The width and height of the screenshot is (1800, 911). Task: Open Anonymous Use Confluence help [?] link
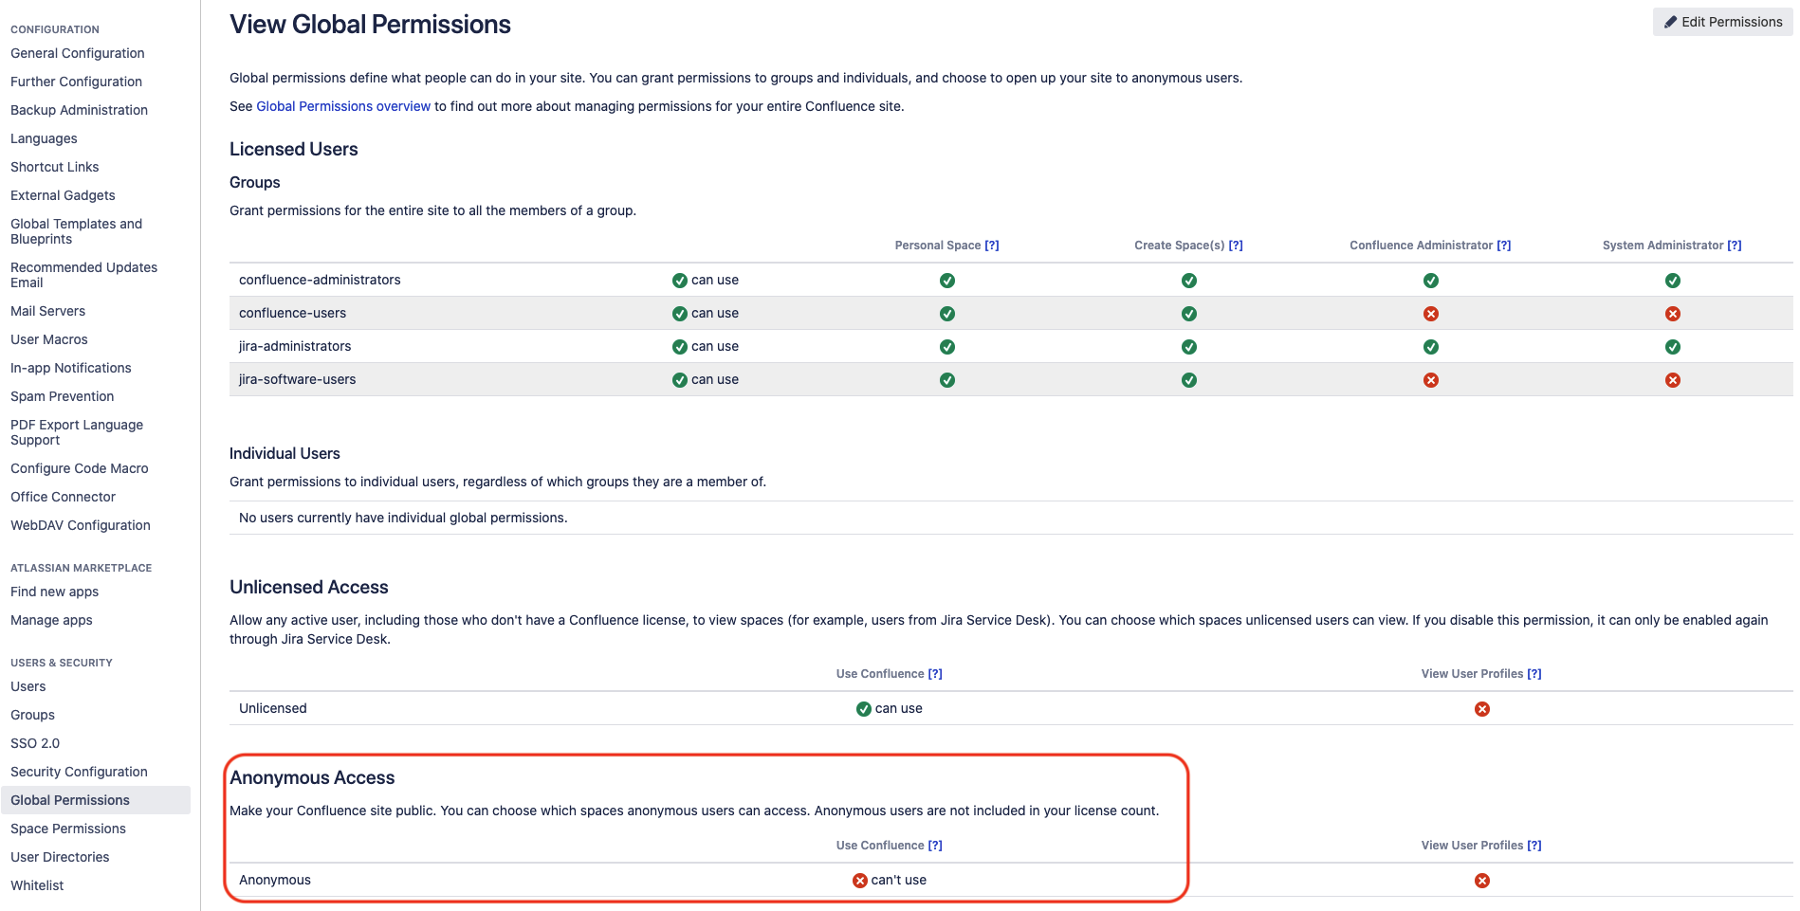pyautogui.click(x=935, y=846)
